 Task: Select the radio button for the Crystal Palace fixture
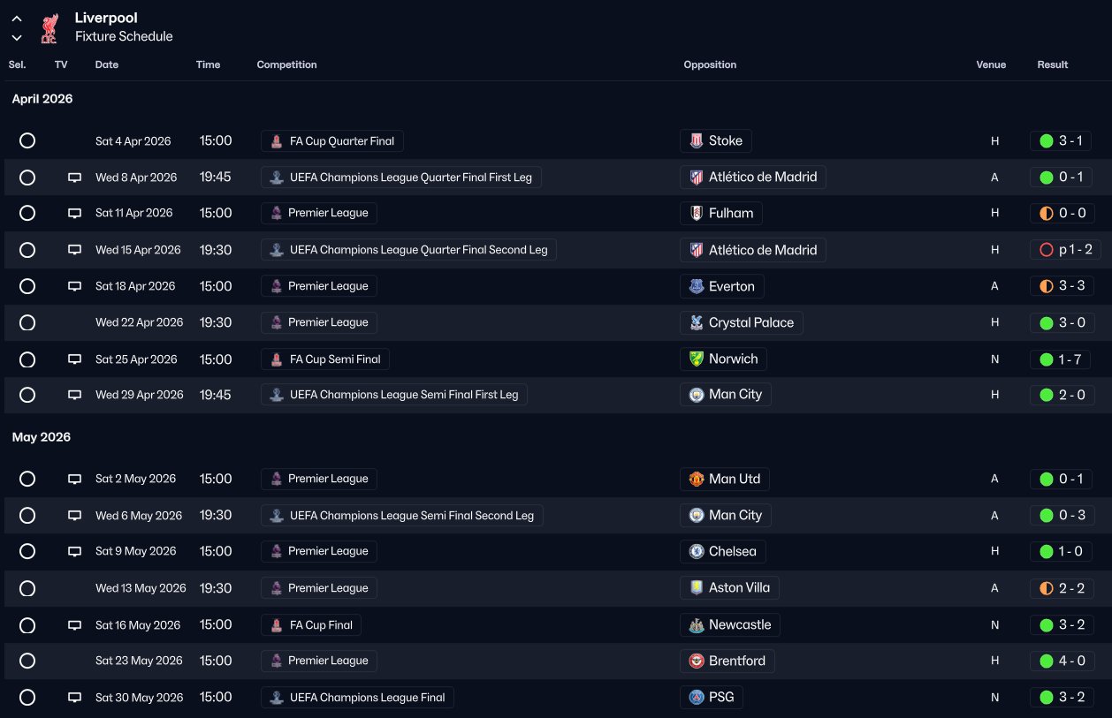pyautogui.click(x=27, y=323)
